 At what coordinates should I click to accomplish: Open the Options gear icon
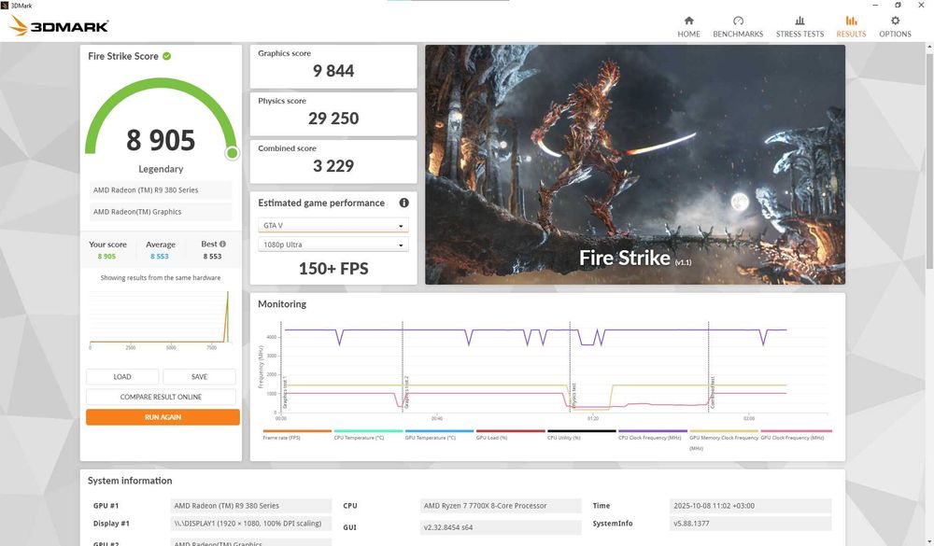click(895, 21)
